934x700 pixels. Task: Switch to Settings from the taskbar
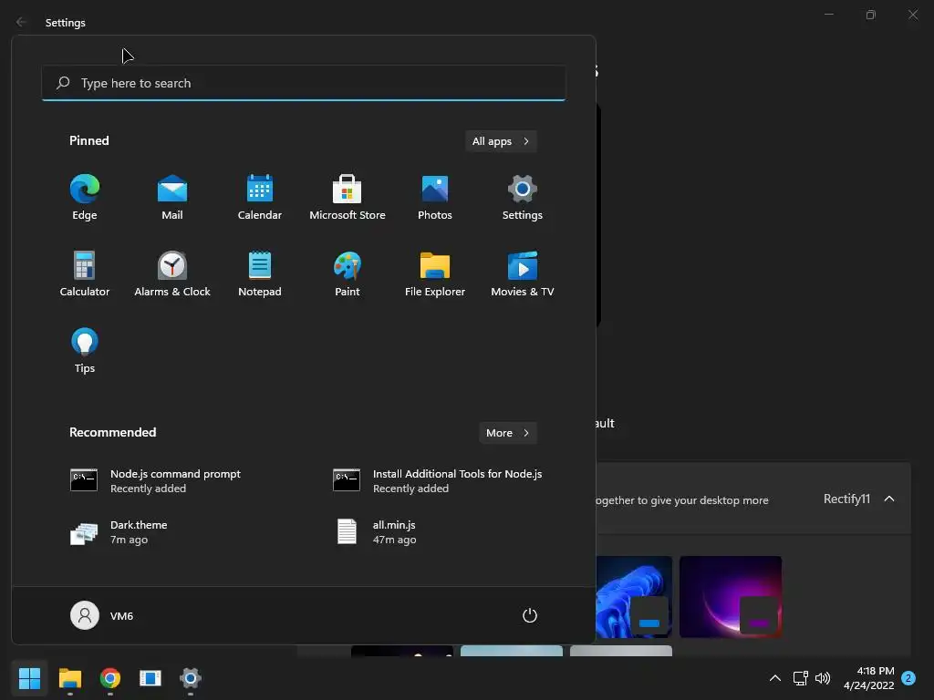click(191, 678)
